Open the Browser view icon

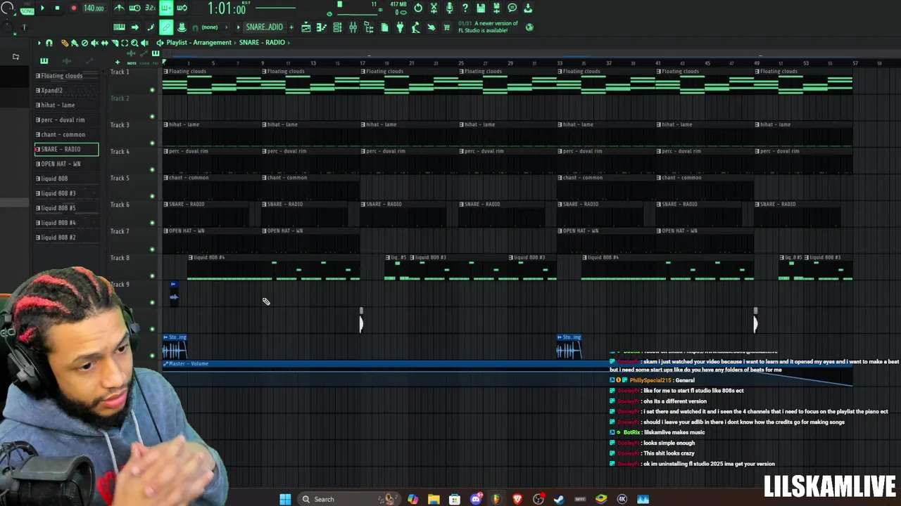click(368, 27)
